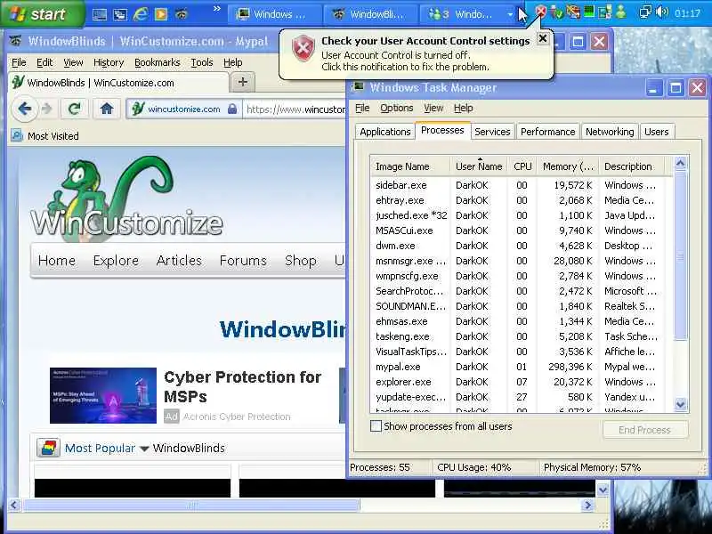Switch to the Services tab
The width and height of the screenshot is (712, 534).
492,132
